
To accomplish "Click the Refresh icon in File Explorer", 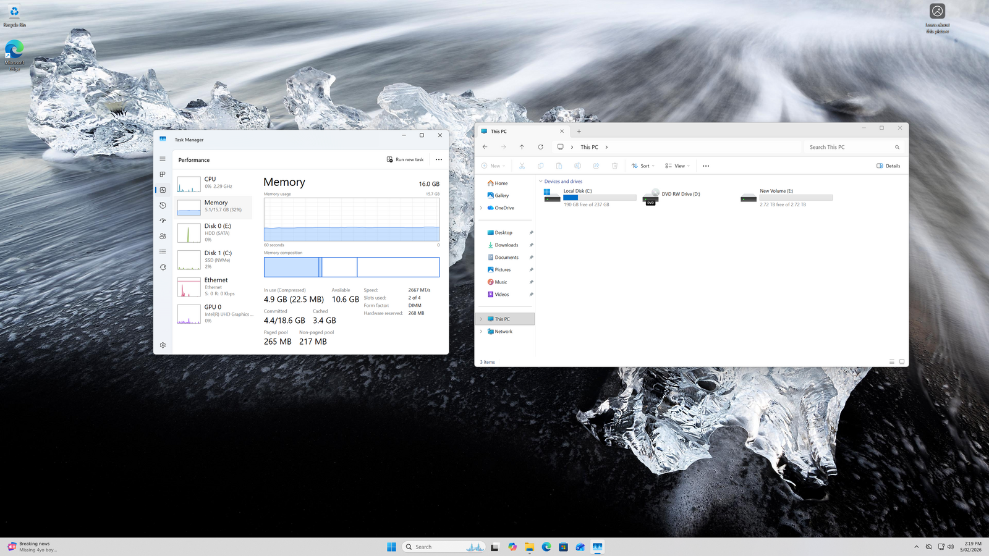I will pyautogui.click(x=540, y=147).
